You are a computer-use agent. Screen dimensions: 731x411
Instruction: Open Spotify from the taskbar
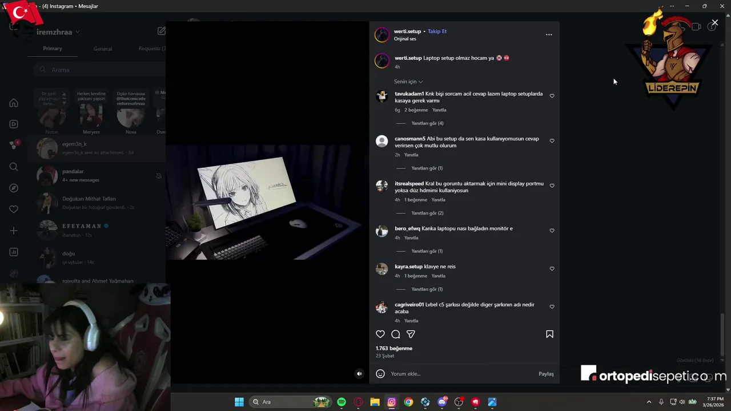pyautogui.click(x=342, y=402)
